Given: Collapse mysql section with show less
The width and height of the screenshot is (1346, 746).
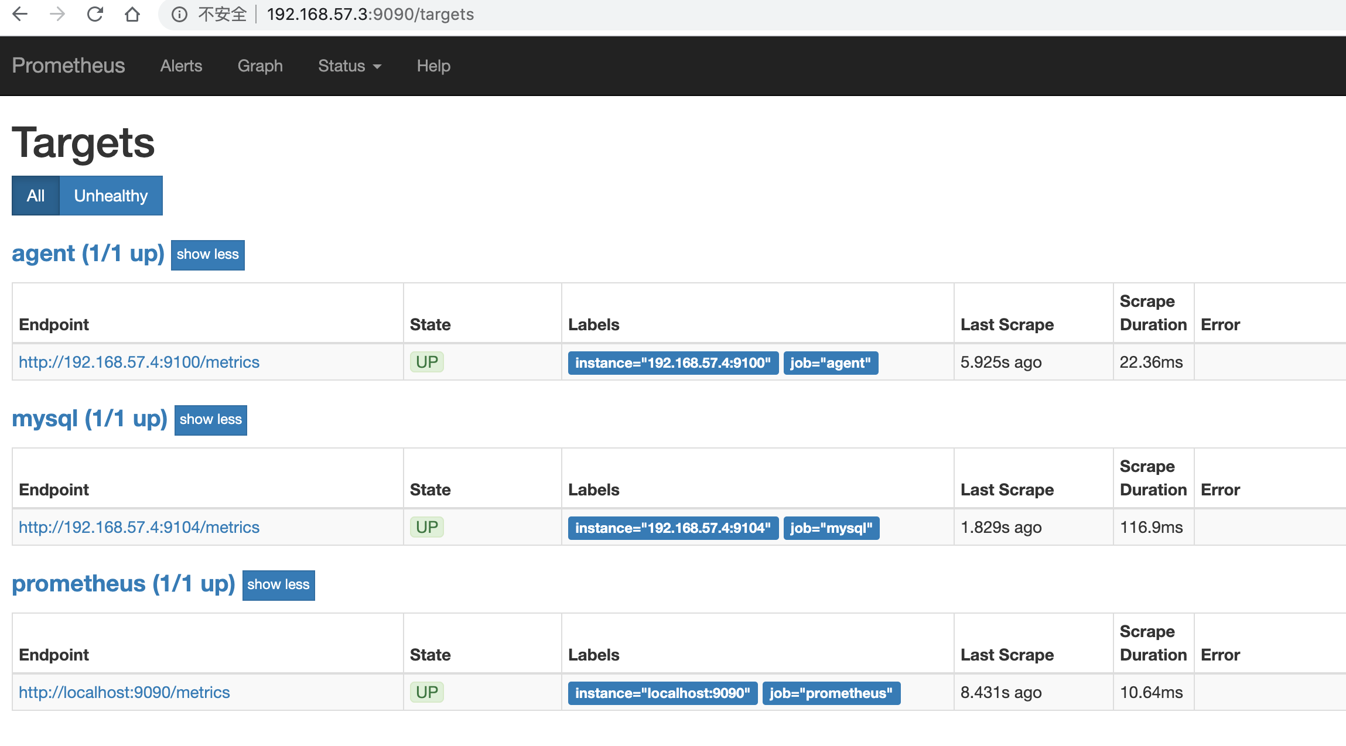Looking at the screenshot, I should [x=211, y=420].
